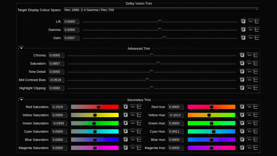277x156 pixels.
Task: Reset Red Hue with its R button
Action: pos(242,107)
